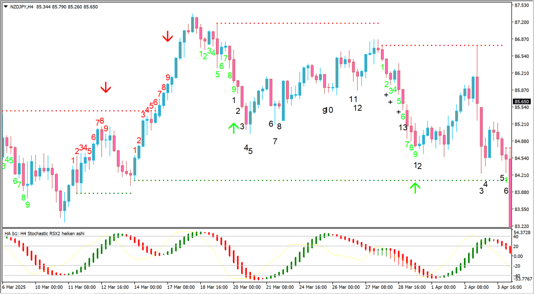
Task: Select the 6 Mar 2025 date label
Action: click(x=14, y=287)
